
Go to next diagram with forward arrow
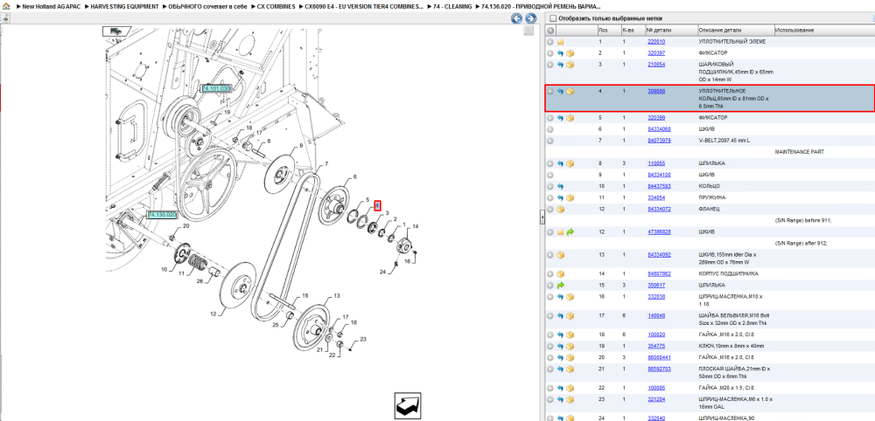[x=530, y=18]
